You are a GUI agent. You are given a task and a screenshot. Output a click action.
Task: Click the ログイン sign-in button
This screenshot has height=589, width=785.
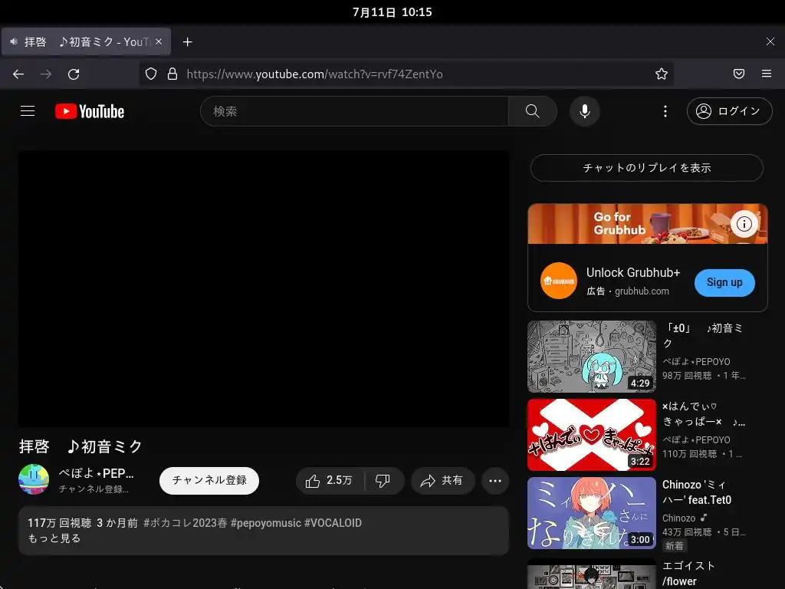(730, 111)
